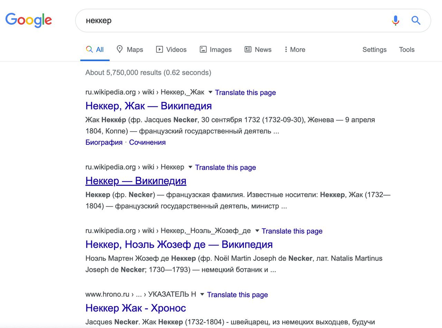
Task: Open search Settings
Action: [374, 50]
